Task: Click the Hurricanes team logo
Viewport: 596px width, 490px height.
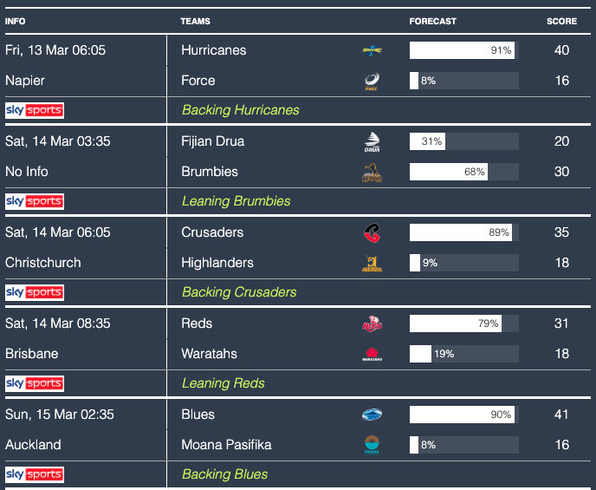Action: [372, 50]
